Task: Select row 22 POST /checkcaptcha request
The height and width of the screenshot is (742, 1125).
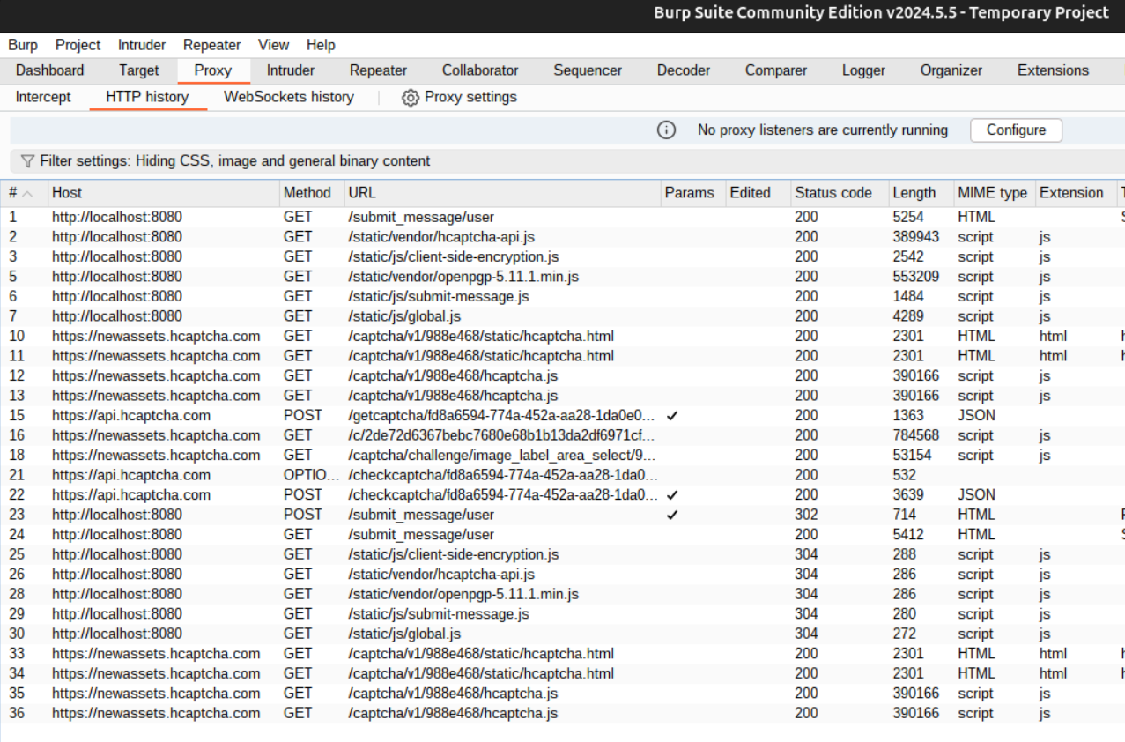Action: (x=562, y=494)
